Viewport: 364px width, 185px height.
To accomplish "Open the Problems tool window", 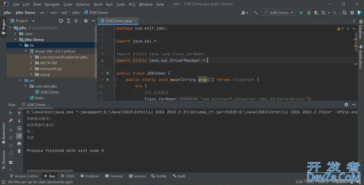I will pos(90,176).
